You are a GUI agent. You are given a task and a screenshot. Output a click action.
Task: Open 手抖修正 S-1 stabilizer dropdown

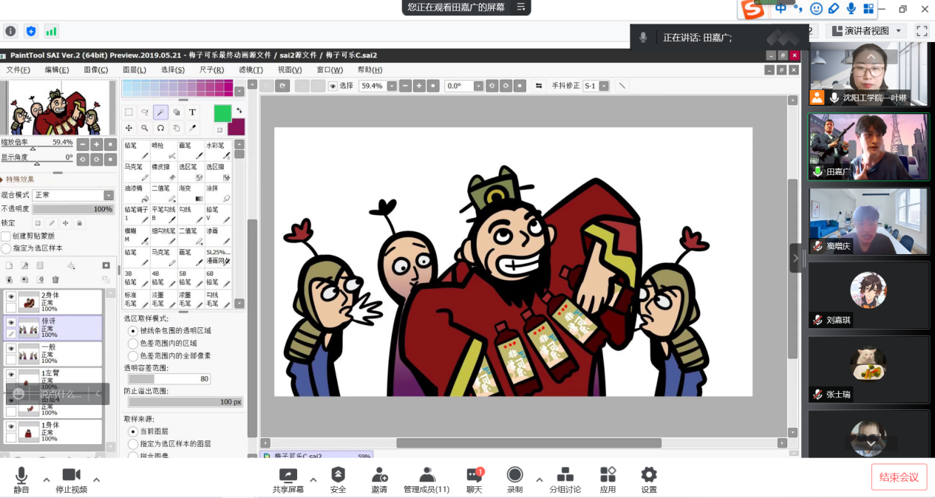(604, 86)
